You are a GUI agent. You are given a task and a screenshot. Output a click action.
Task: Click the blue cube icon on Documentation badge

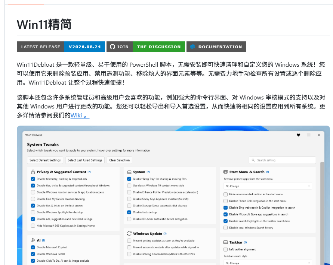pyautogui.click(x=192, y=47)
